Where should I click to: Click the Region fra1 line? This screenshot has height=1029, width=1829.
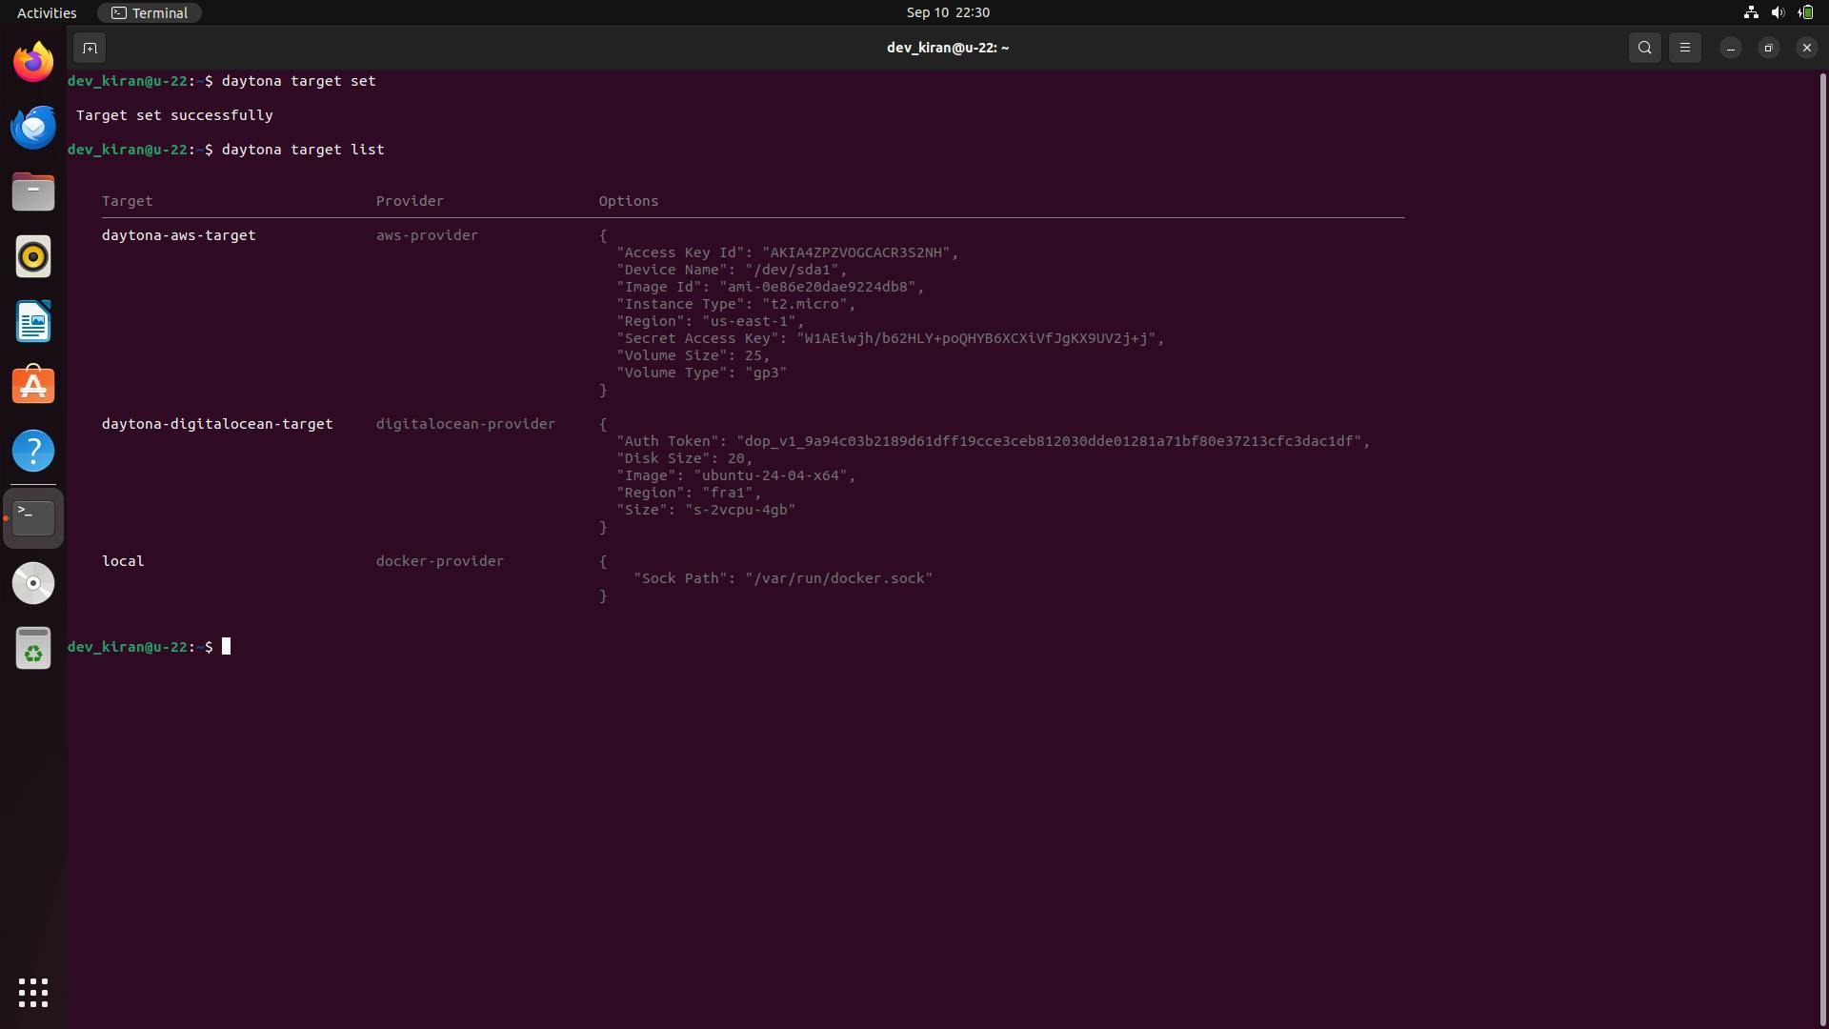pos(689,493)
